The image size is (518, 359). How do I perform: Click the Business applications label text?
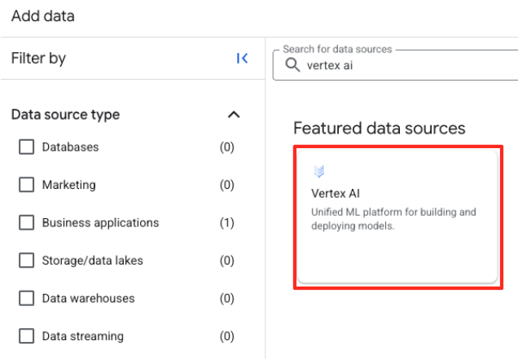point(100,223)
